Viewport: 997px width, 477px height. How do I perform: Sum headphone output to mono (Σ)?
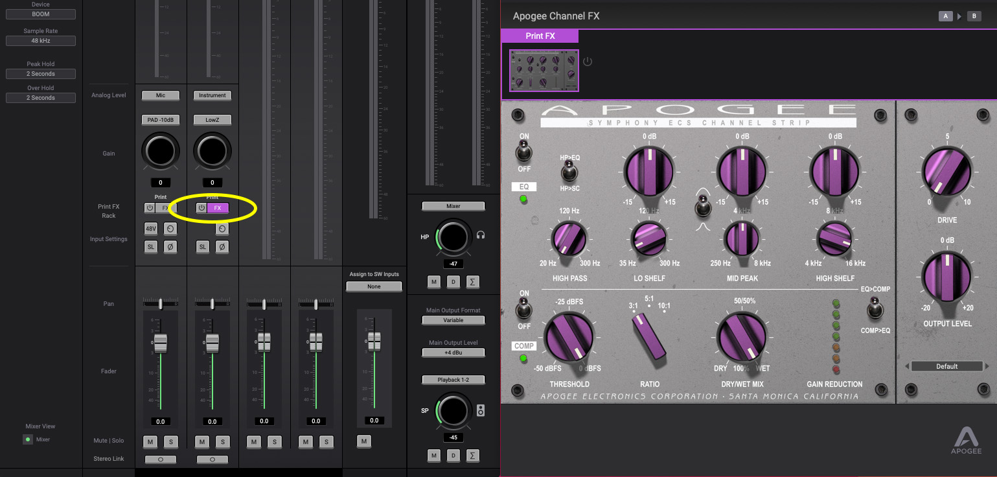coord(472,281)
